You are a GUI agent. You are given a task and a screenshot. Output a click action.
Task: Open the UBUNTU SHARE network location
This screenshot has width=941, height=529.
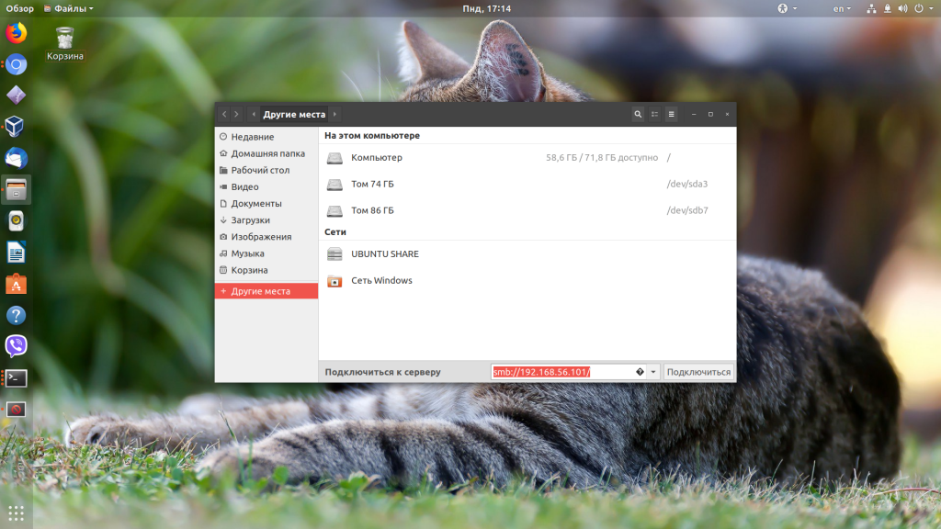(x=384, y=254)
